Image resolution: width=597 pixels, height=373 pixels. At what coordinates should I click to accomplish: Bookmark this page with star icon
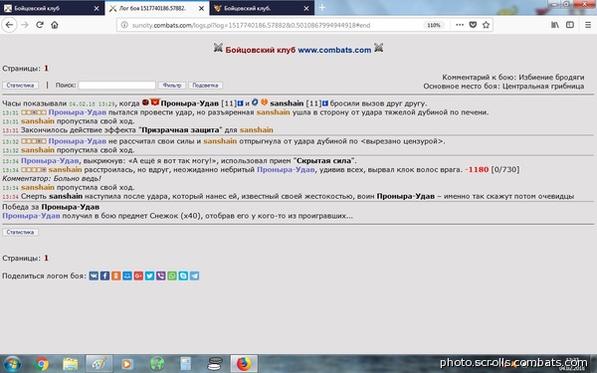(486, 25)
